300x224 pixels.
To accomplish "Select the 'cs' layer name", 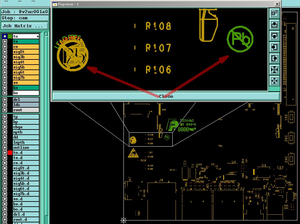I will coord(26,47).
